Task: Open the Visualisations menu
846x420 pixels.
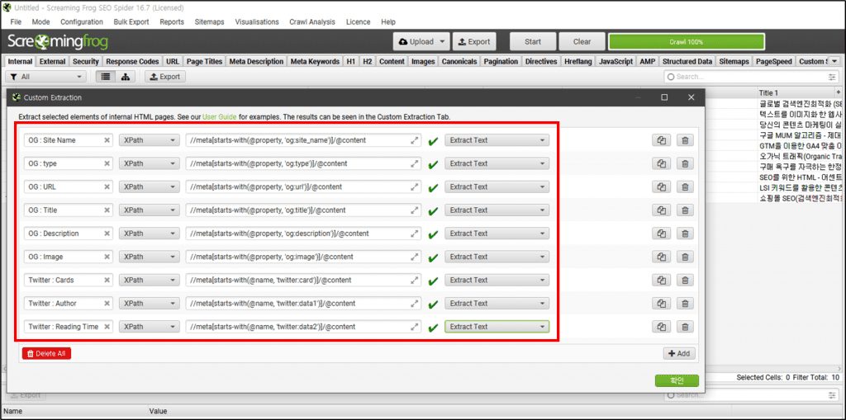Action: [257, 21]
